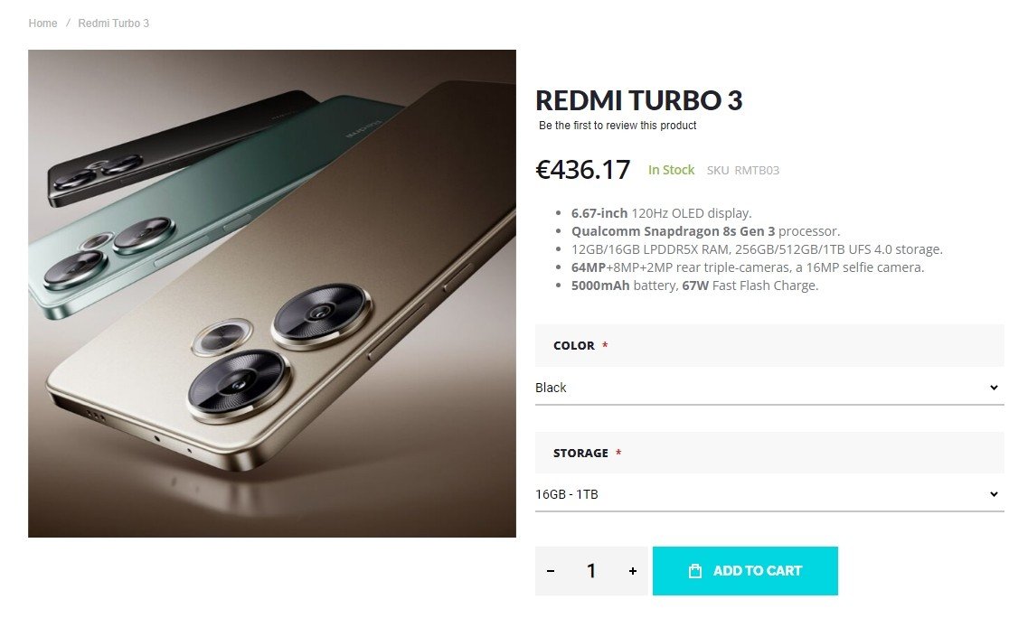This screenshot has height=618, width=1028.
Task: Click the Qualcomm Snapdragon 8s Gen 3 spec line
Action: (x=705, y=231)
